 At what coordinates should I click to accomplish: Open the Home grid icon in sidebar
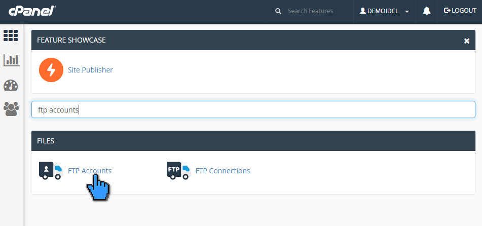coord(11,35)
